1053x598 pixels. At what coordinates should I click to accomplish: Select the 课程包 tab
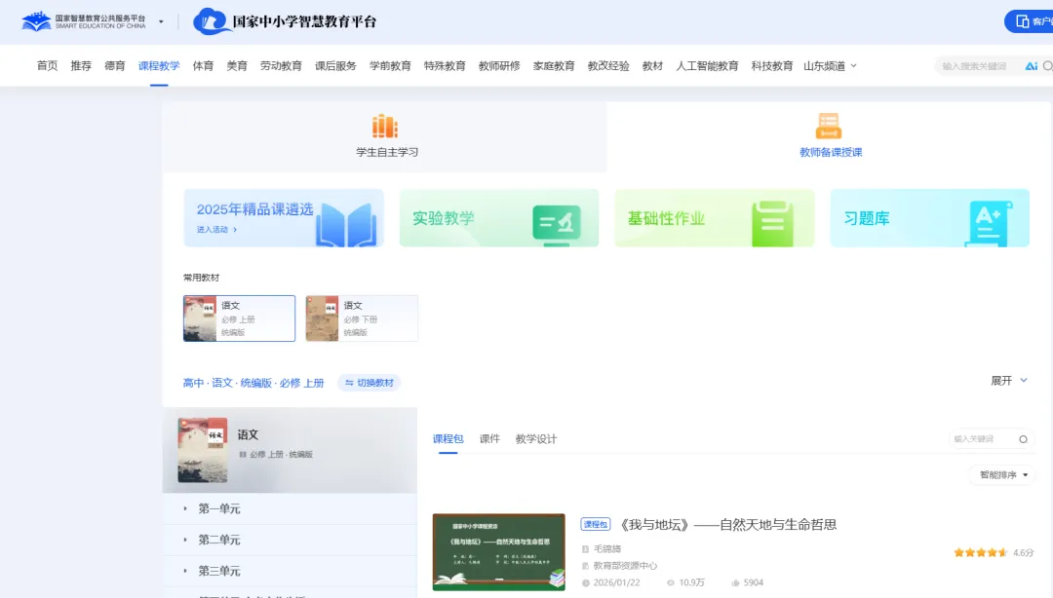[x=448, y=439]
